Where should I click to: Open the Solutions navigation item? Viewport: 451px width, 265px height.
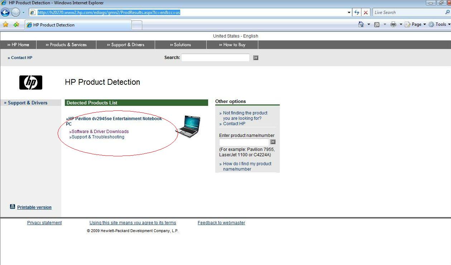point(181,45)
